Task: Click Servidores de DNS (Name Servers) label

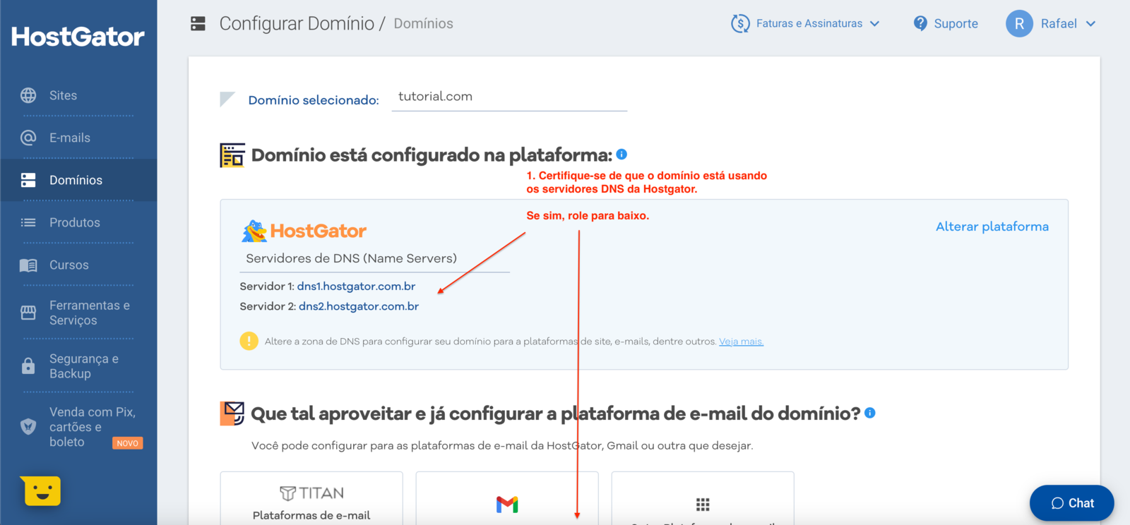Action: (x=351, y=258)
